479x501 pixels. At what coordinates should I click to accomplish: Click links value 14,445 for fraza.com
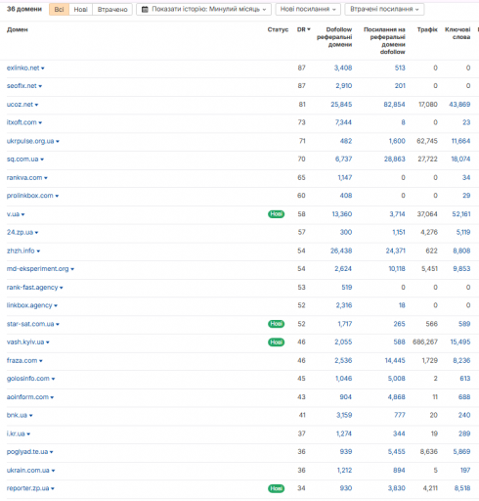coord(395,360)
